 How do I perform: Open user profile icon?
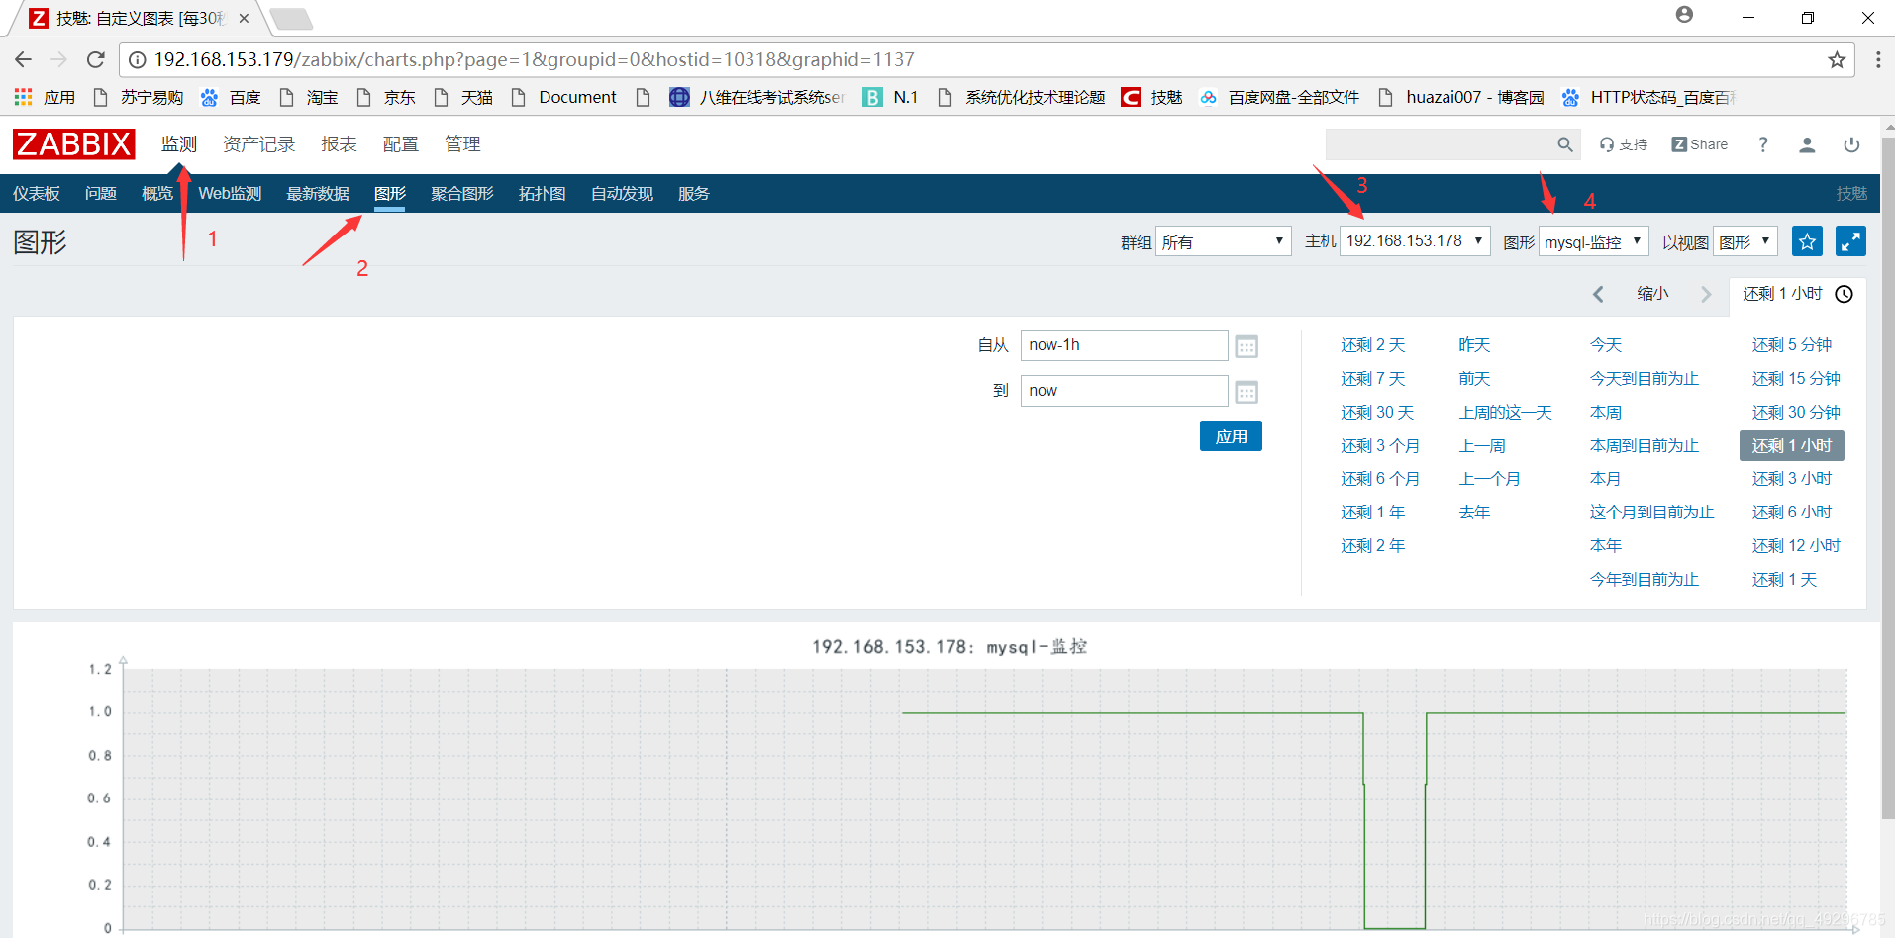click(1807, 144)
